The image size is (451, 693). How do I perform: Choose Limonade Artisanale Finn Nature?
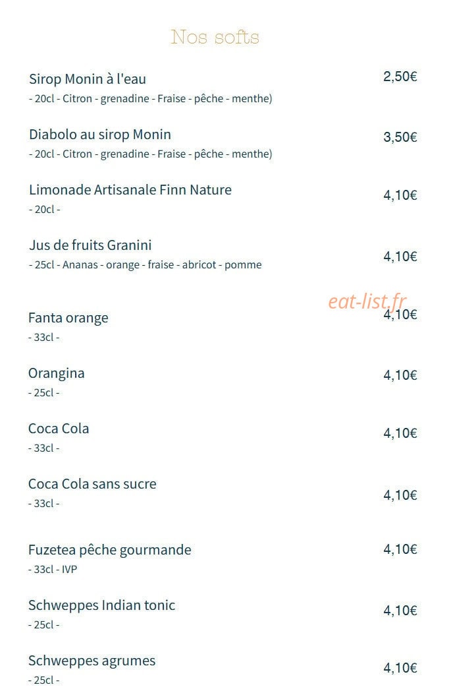point(130,190)
